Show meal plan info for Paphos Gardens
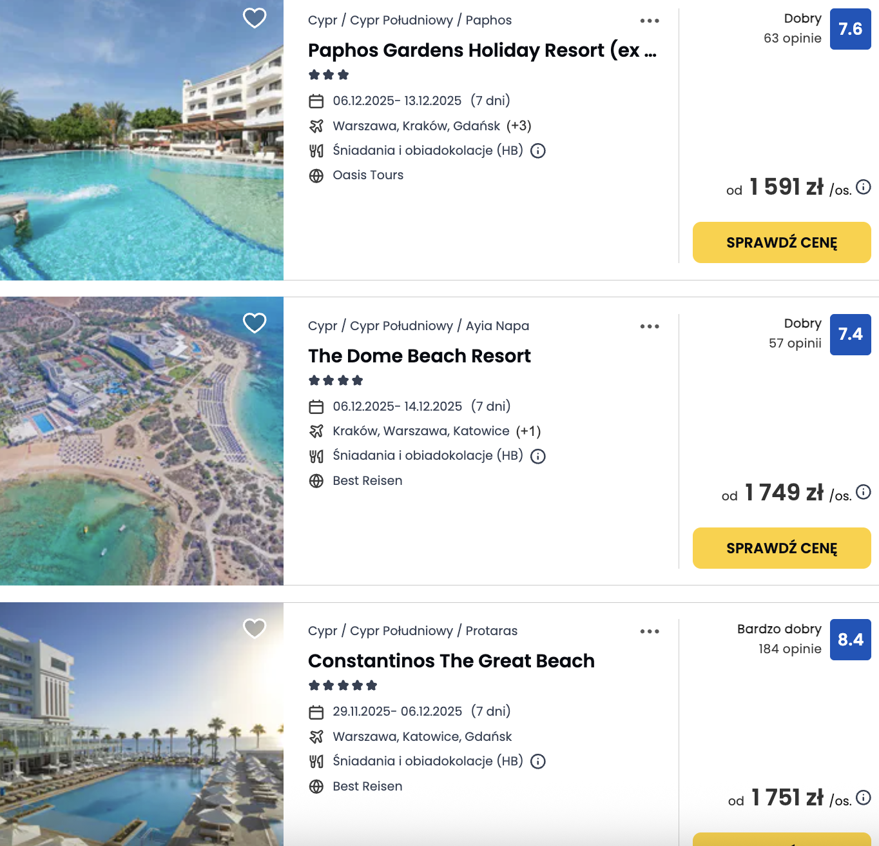 tap(538, 151)
